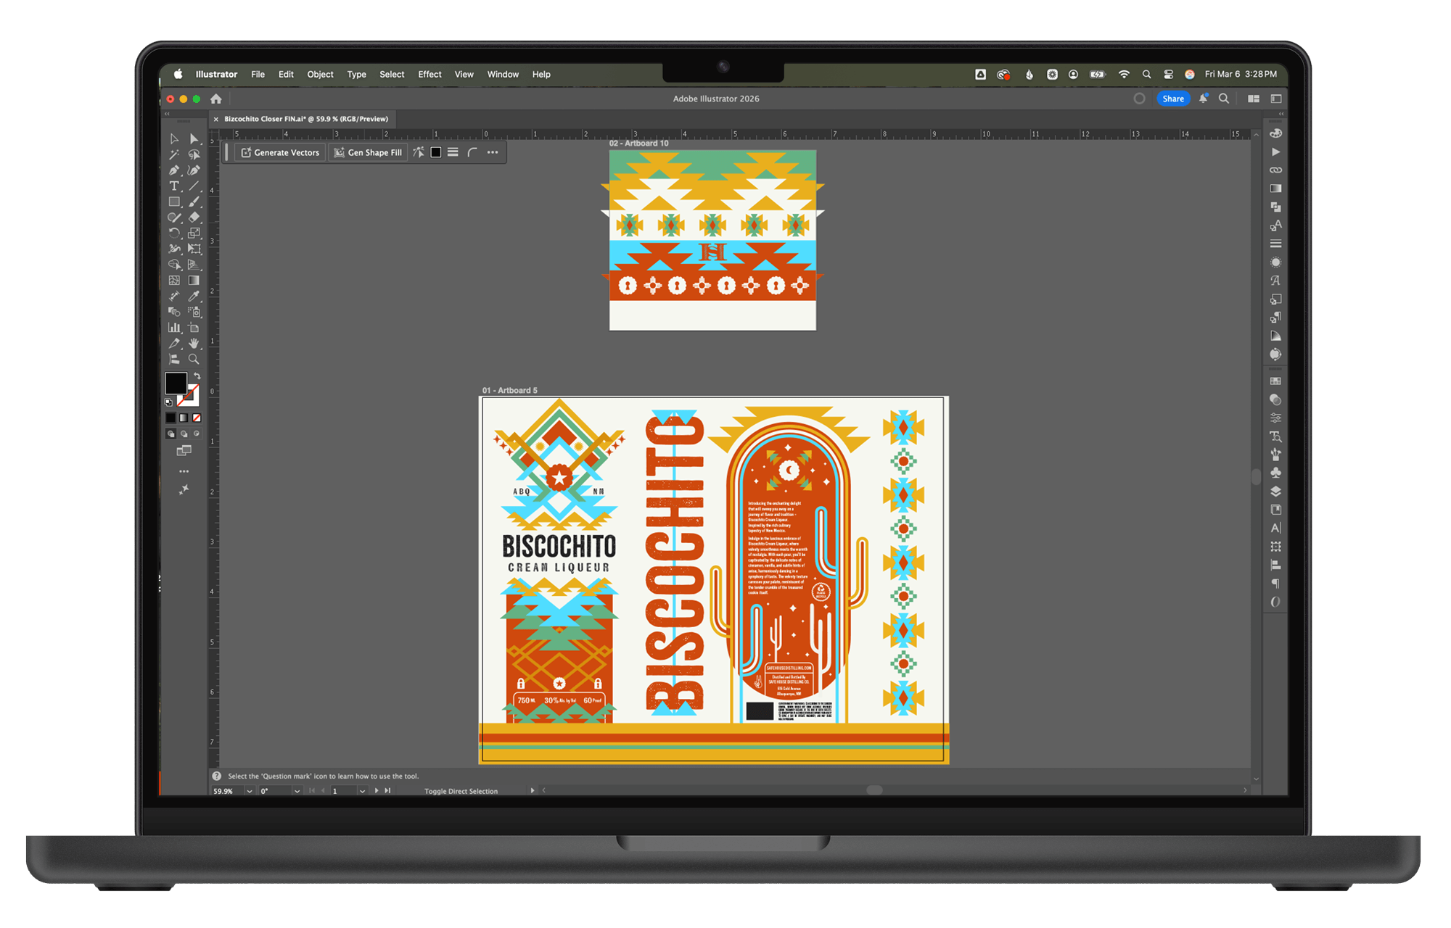Select the Eyedropper tool
This screenshot has height=928, width=1451.
pos(194,296)
